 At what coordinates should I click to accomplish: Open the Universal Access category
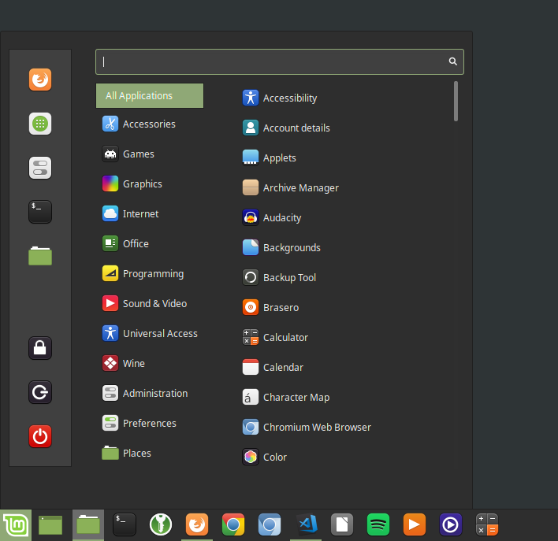(150, 333)
